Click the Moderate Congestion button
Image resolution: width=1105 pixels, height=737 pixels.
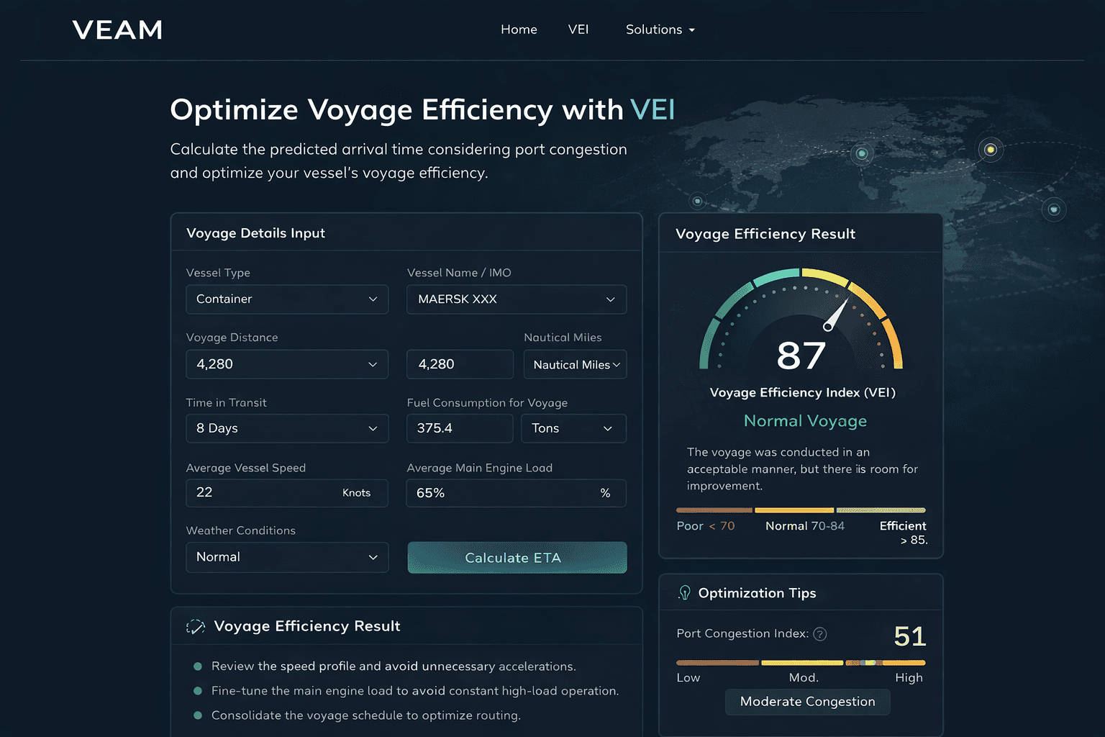point(807,702)
